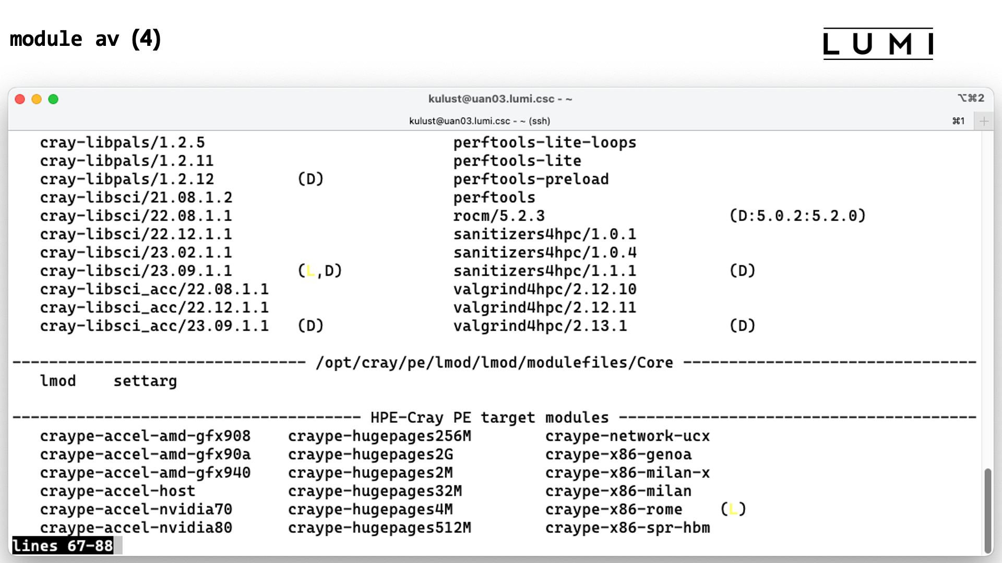Screen dimensions: 1002x563
Task: Select text craype-hugepages2M
Action: coord(371,473)
